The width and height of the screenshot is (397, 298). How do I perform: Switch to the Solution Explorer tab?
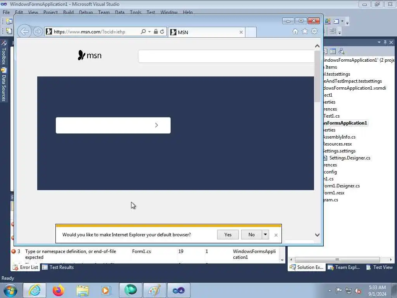(x=307, y=267)
